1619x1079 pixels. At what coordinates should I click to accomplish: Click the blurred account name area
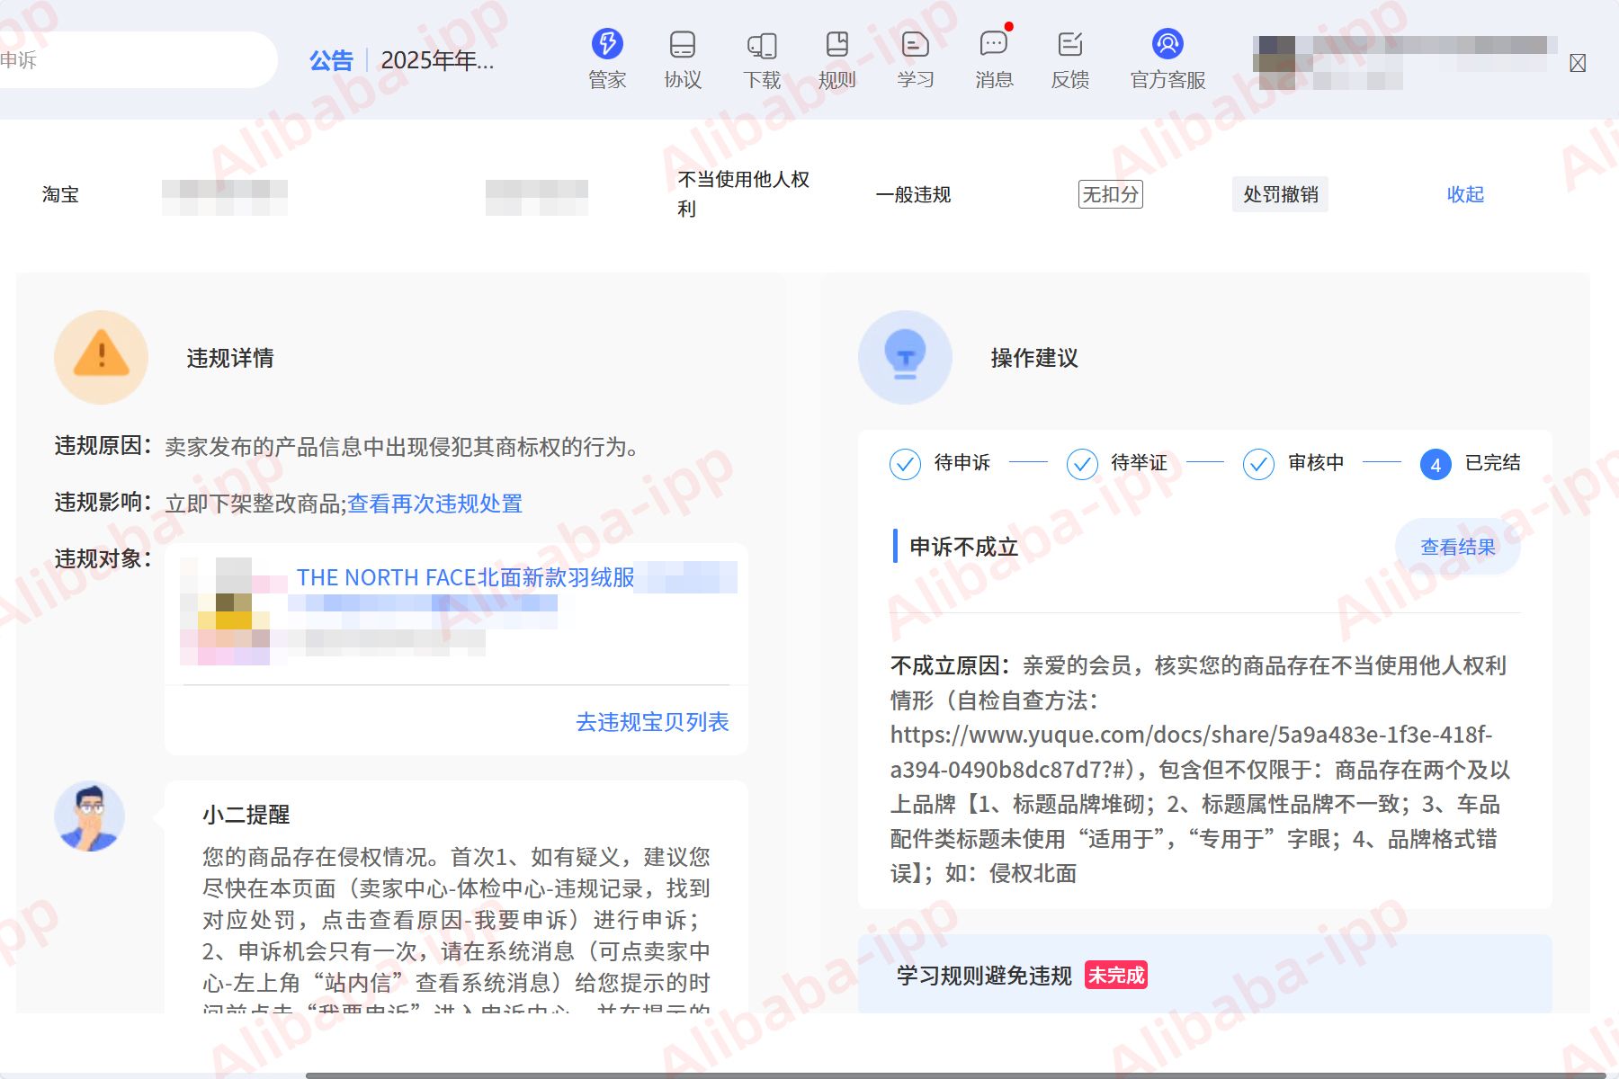tap(1403, 61)
